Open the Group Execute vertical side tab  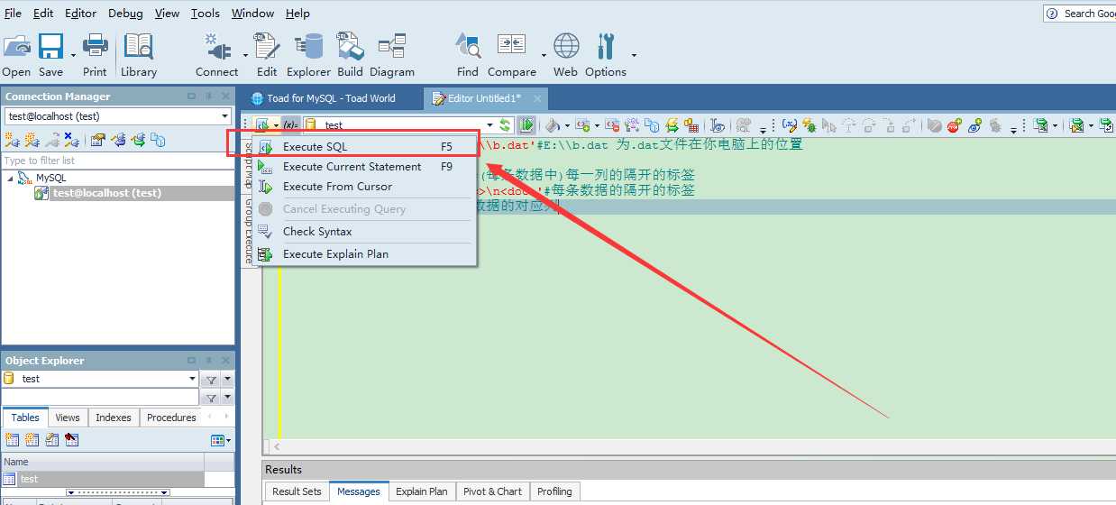pyautogui.click(x=249, y=230)
